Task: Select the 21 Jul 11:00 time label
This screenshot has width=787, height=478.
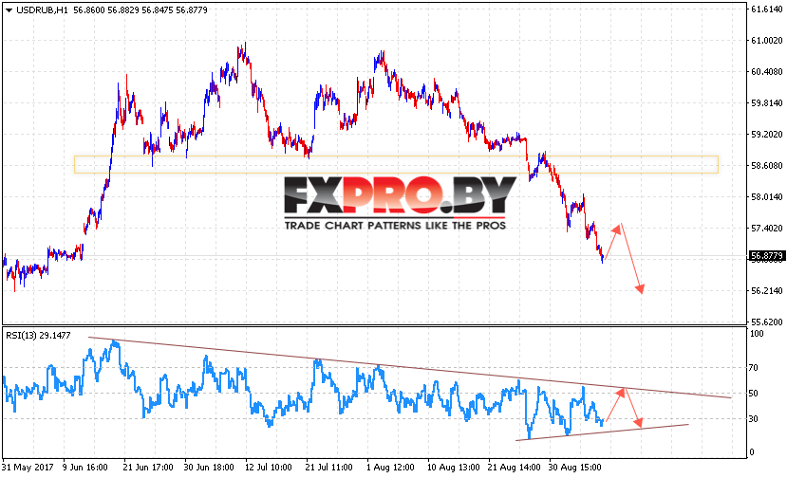Action: pyautogui.click(x=328, y=468)
